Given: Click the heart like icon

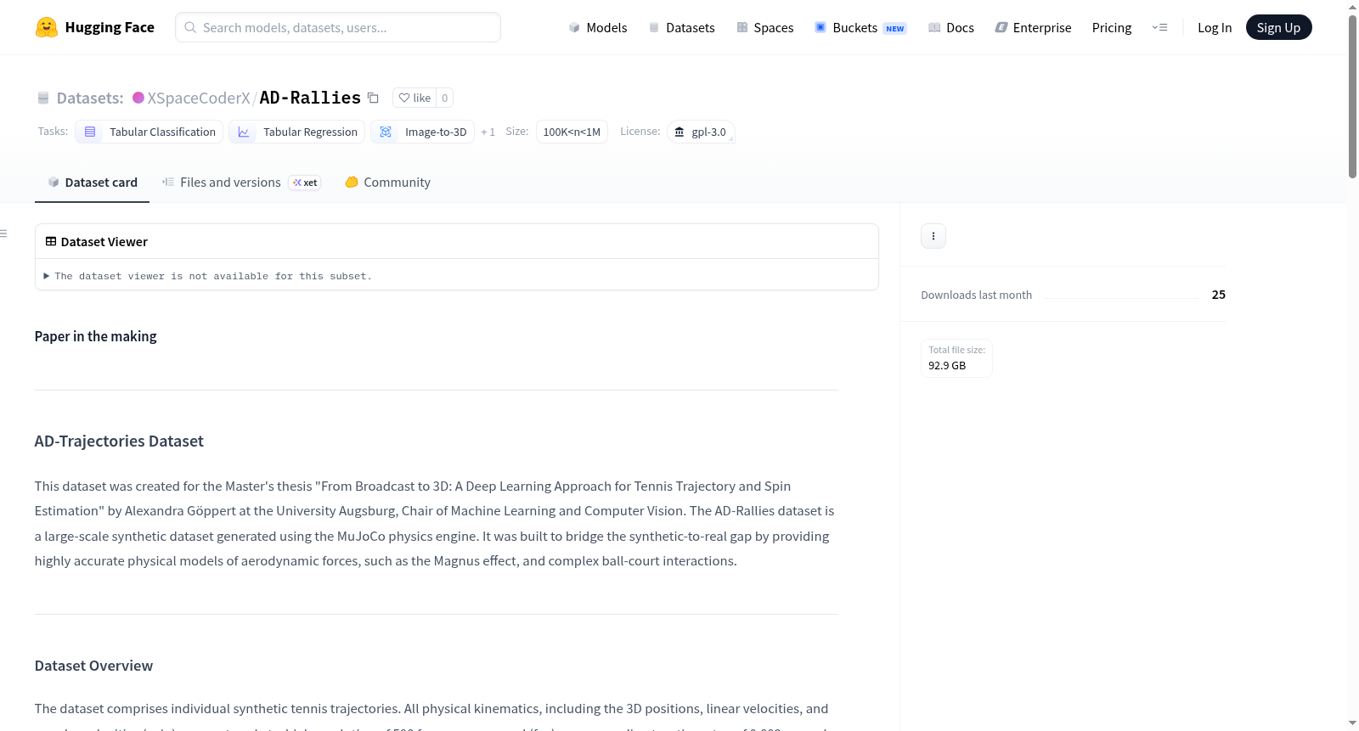Looking at the screenshot, I should tap(404, 98).
